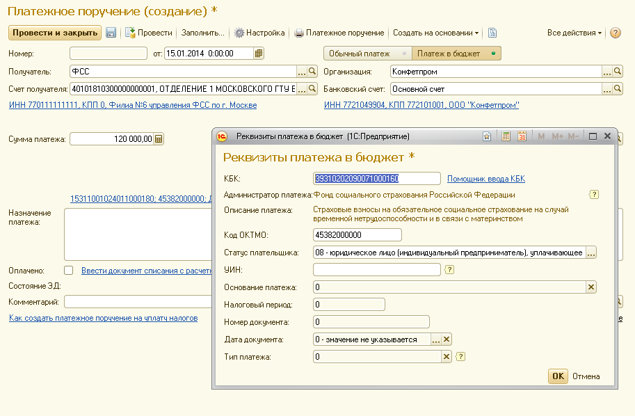Open budget requisites link 15311001024011000180
This screenshot has height=416, width=635.
coord(141,198)
